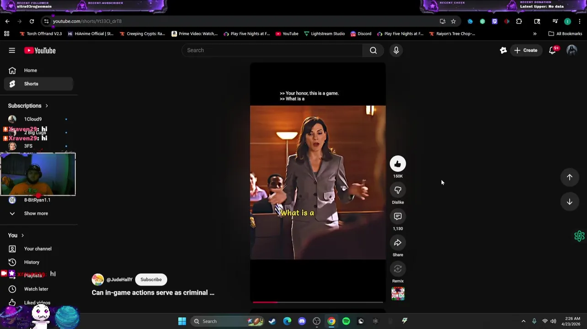Expand Show more subscriptions
This screenshot has height=329, width=587.
click(x=39, y=213)
